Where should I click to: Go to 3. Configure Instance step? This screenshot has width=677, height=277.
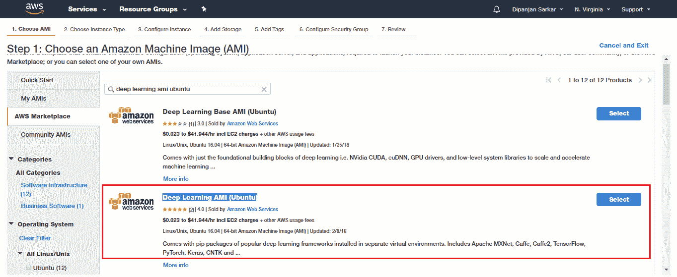(164, 29)
